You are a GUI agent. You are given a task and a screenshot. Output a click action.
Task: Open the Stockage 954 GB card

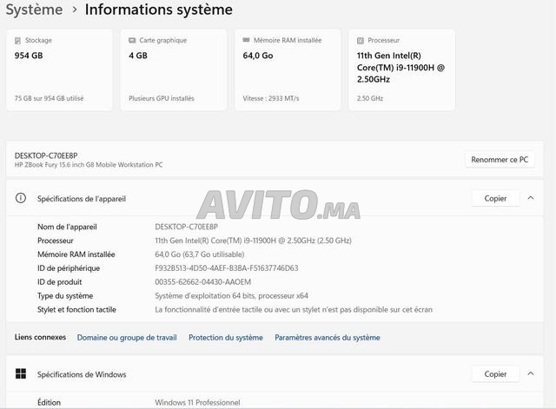pyautogui.click(x=60, y=70)
